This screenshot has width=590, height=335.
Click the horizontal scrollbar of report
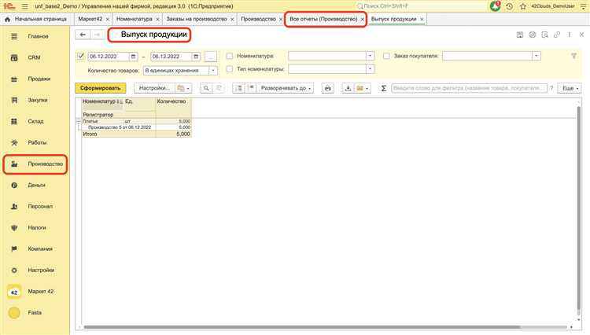pyautogui.click(x=302, y=327)
